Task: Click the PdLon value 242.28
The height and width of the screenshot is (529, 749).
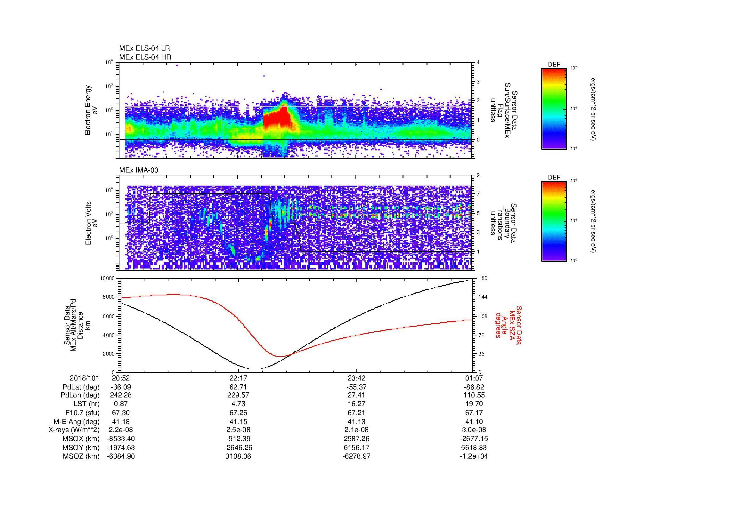Action: pos(121,395)
